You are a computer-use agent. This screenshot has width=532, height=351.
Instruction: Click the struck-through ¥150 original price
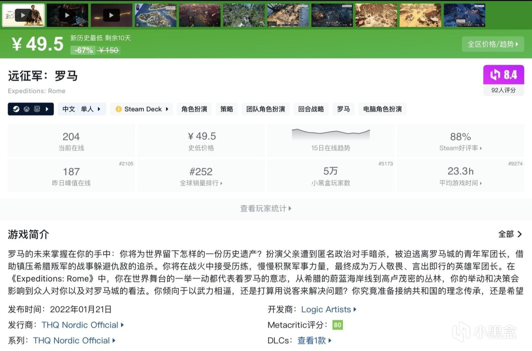click(x=108, y=50)
